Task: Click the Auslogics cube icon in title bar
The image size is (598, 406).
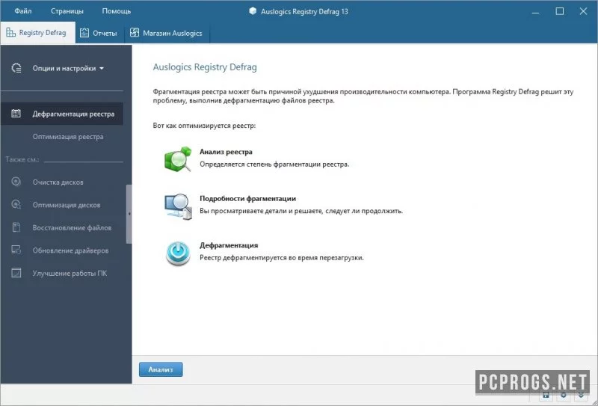Action: (253, 11)
